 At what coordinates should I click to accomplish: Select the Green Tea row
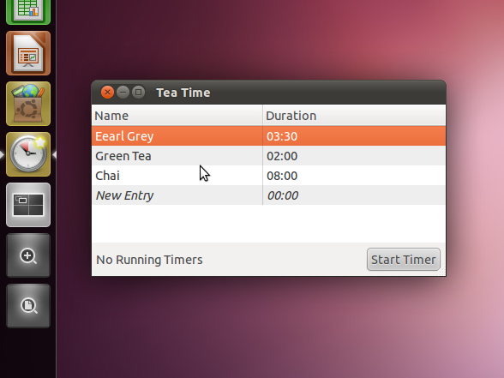(269, 156)
